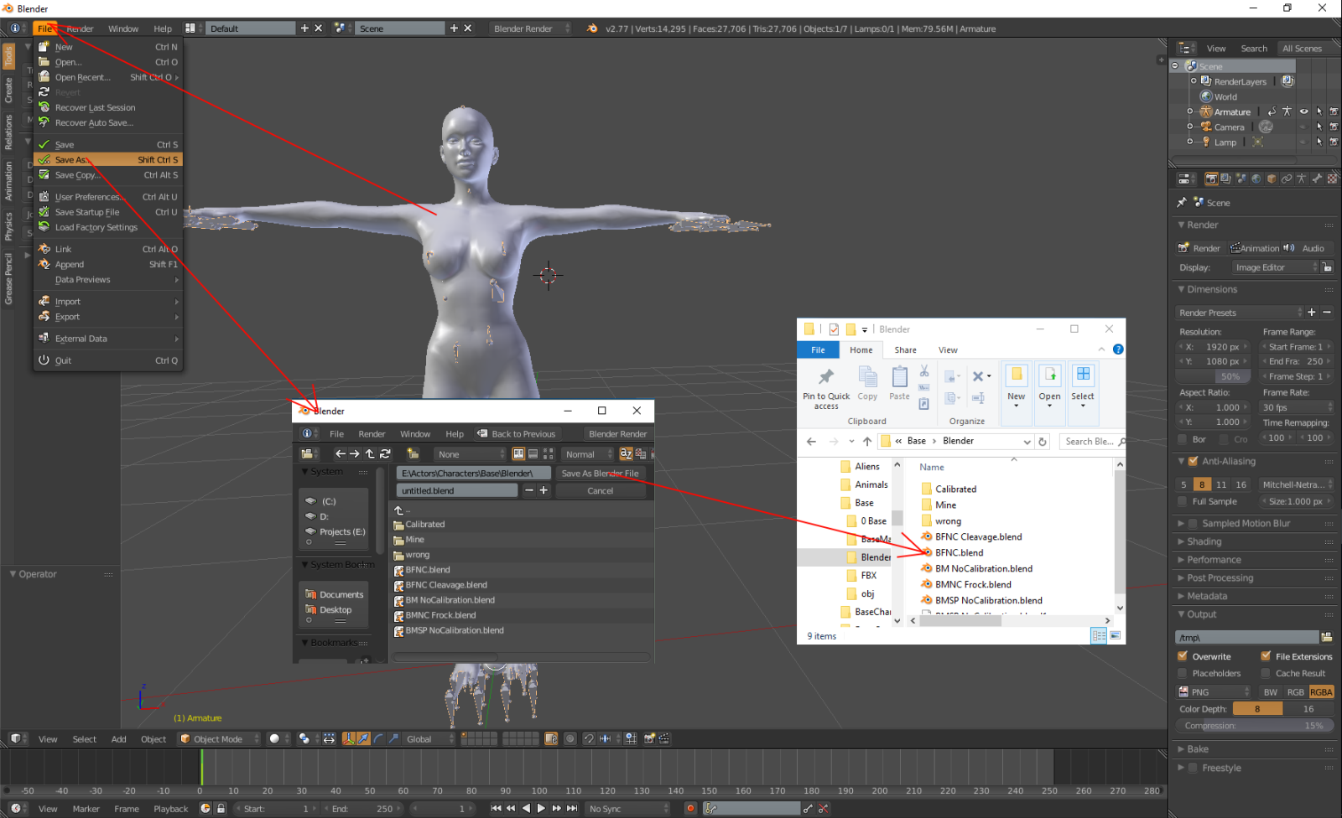Screen dimensions: 1342x818
Task: Toggle Lamp selectability arrow in outliner
Action: point(1319,142)
